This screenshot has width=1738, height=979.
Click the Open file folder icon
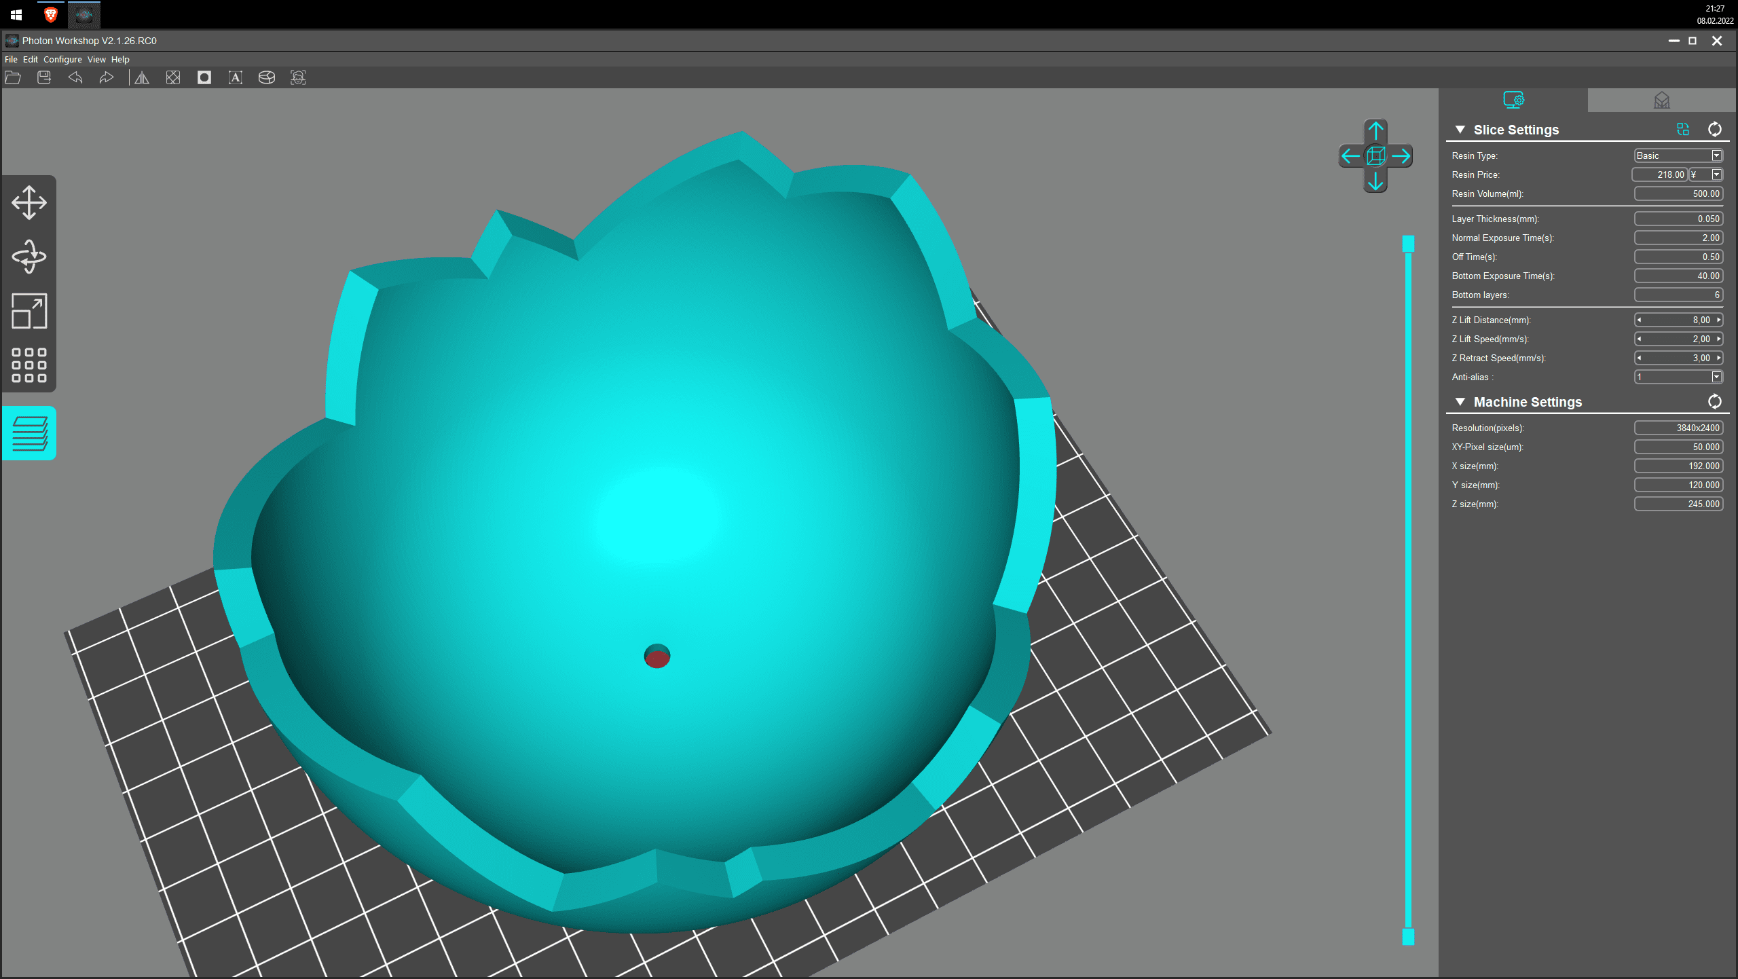[x=13, y=77]
